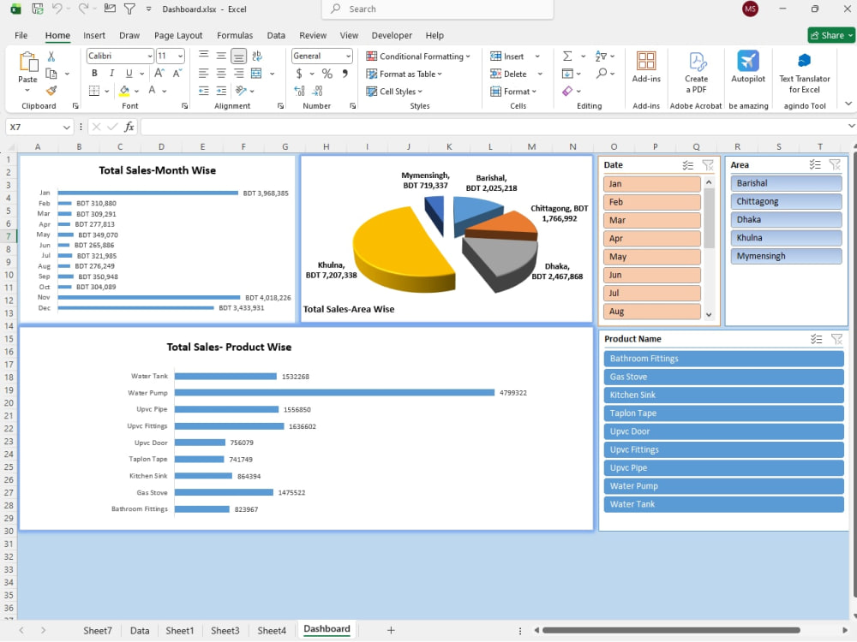Toggle multi-select in Area slicer

coord(815,165)
